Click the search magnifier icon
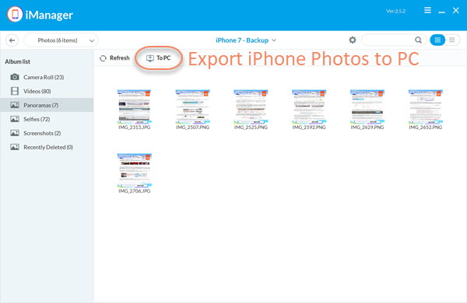 418,40
